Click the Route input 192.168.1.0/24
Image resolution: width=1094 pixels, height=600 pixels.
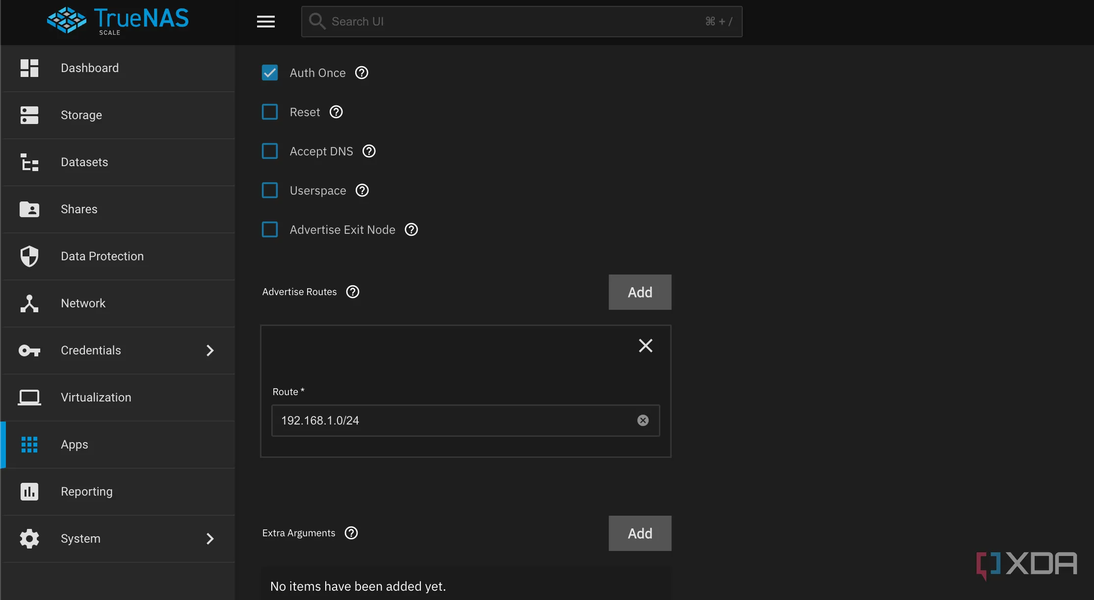[466, 421]
